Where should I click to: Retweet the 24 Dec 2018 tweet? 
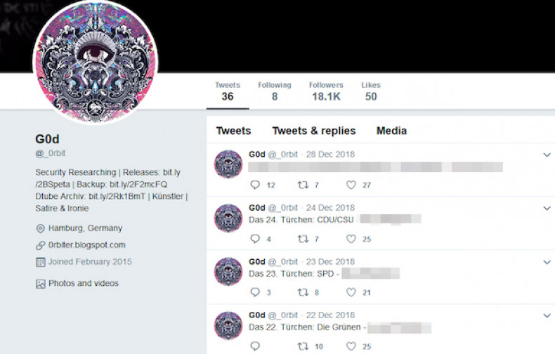[x=303, y=239]
